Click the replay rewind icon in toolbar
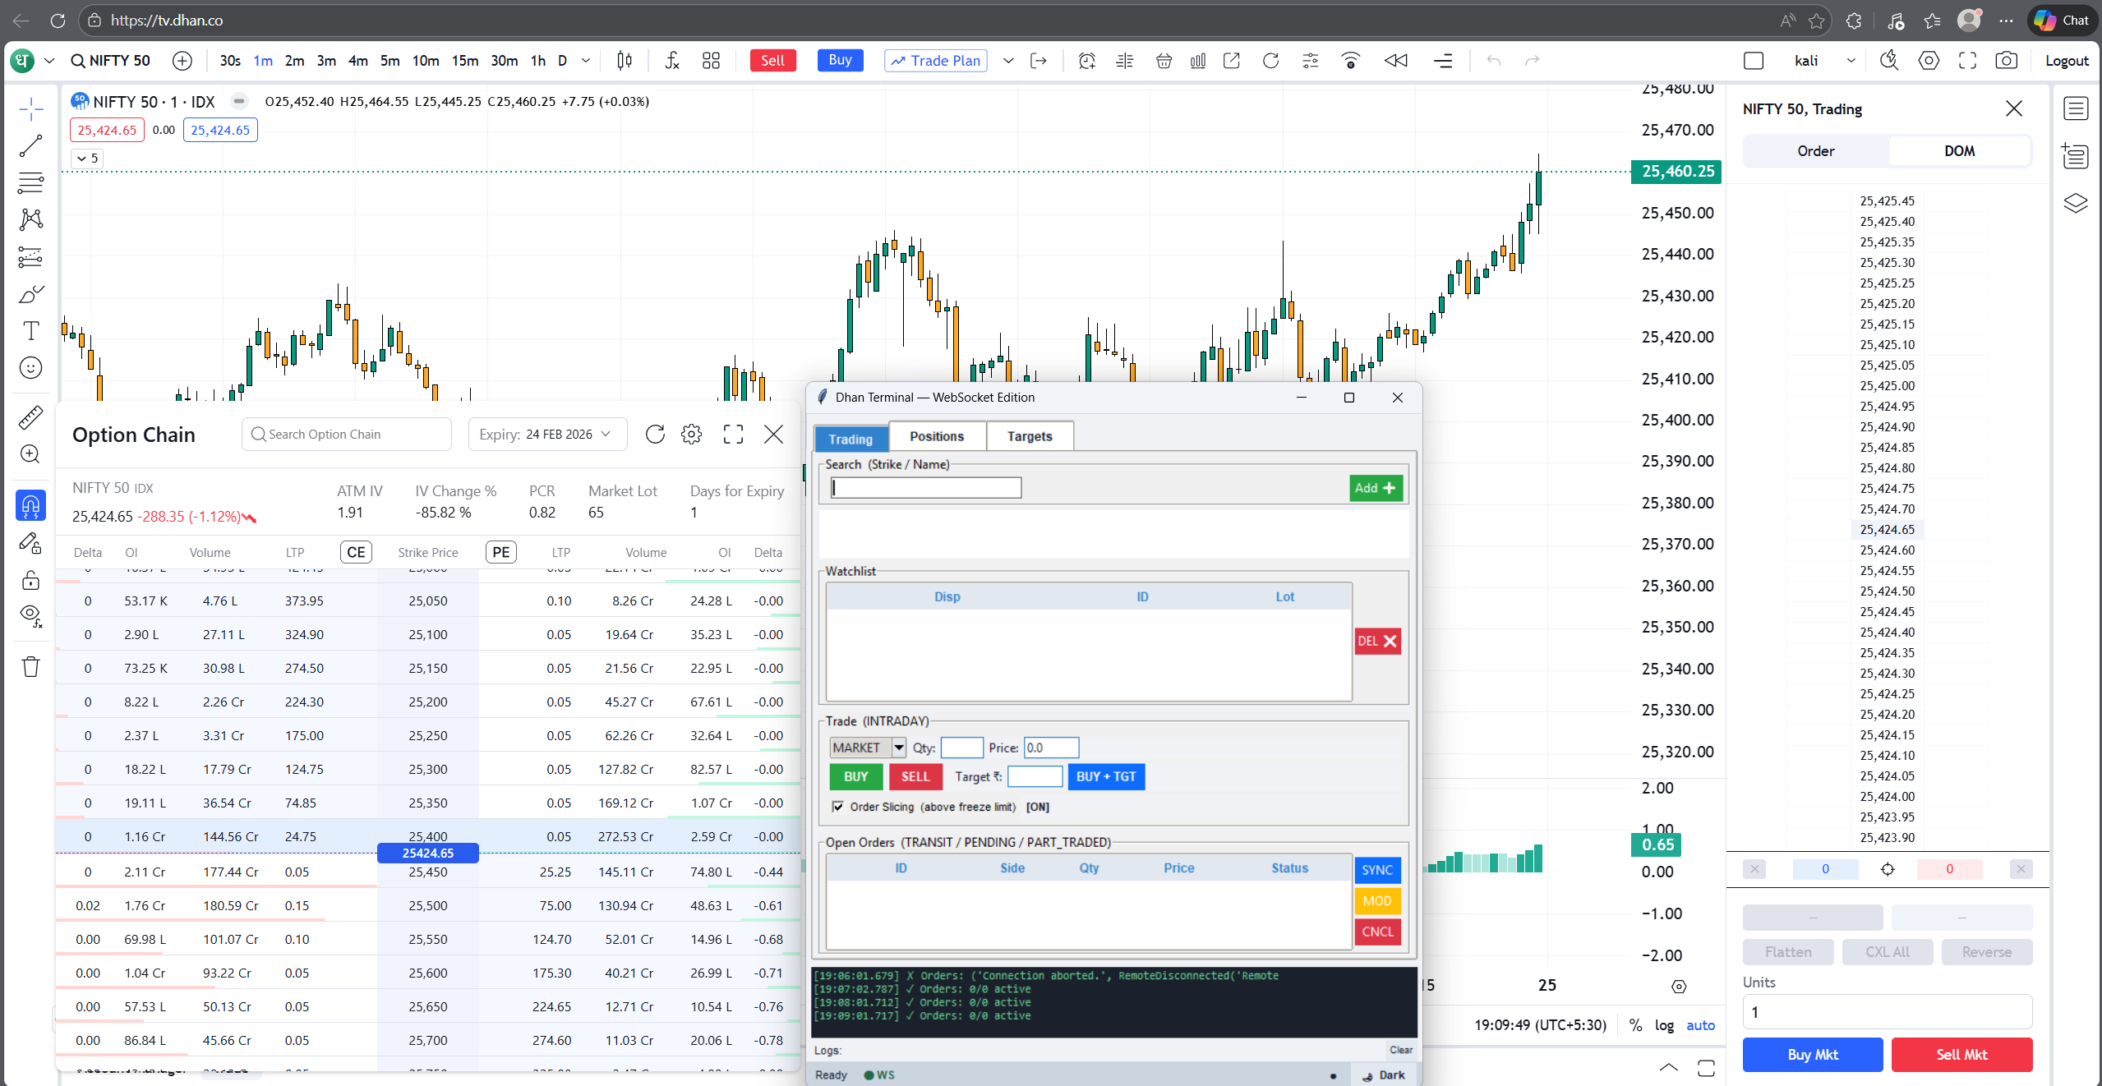The image size is (2102, 1086). [x=1395, y=60]
